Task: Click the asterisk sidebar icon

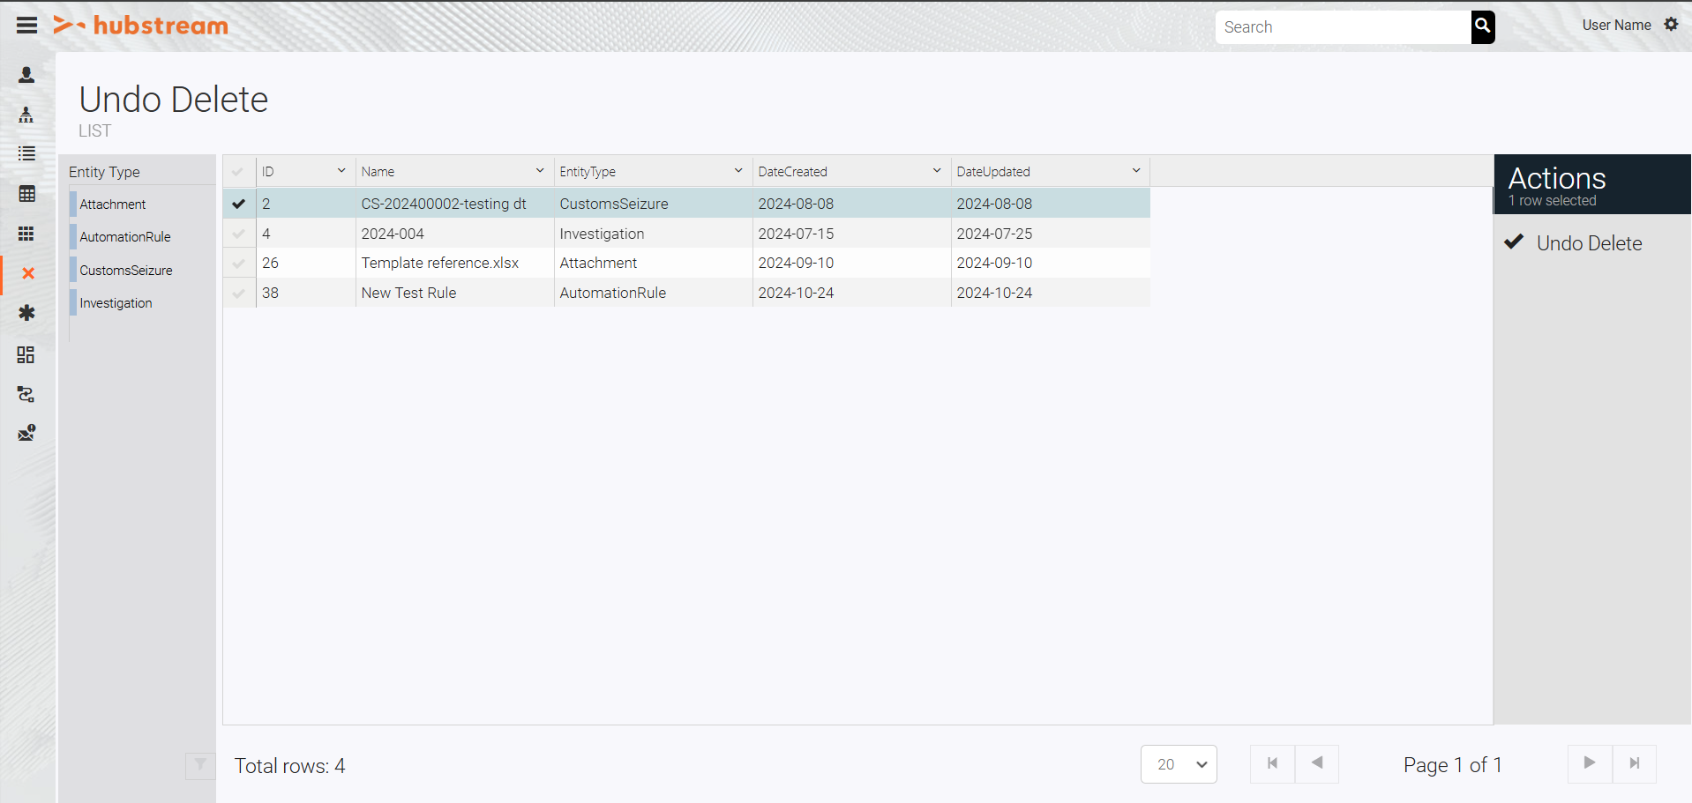Action: (x=26, y=313)
